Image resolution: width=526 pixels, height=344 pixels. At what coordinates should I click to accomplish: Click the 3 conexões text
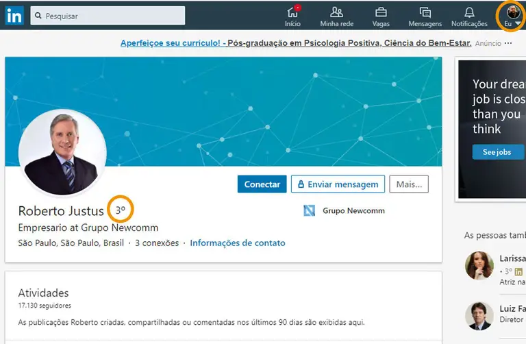[x=157, y=243]
